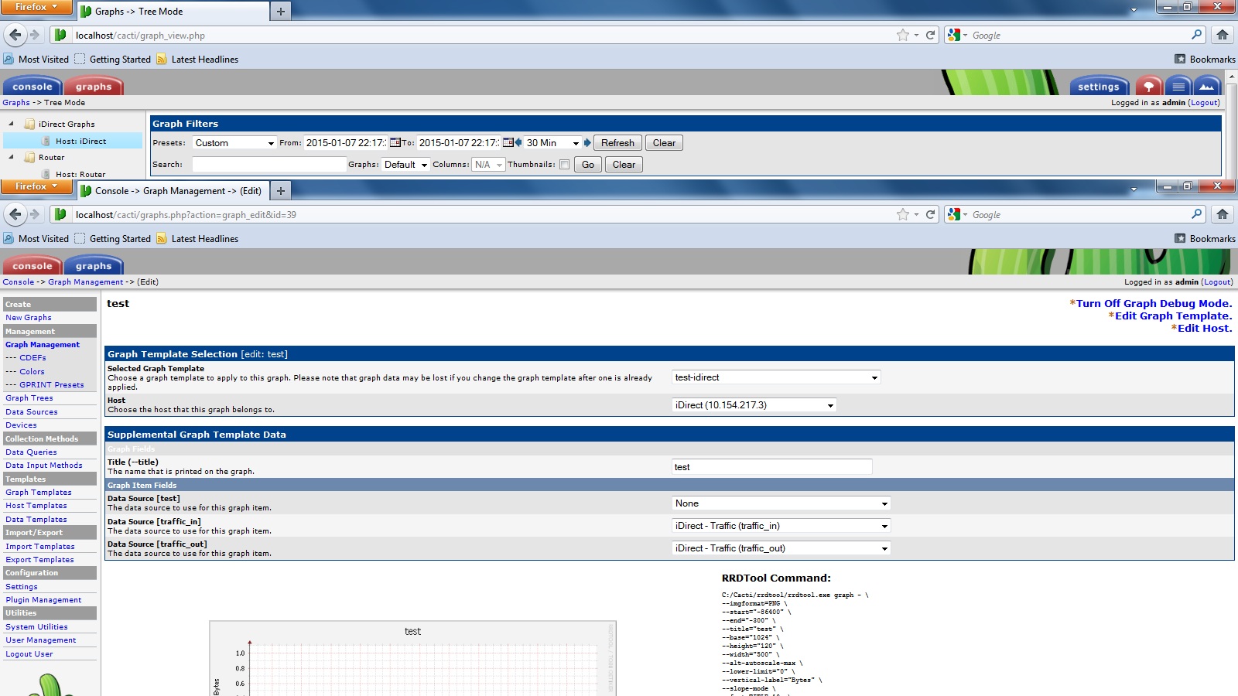Screen dimensions: 1238x696
Task: Shift time span forward with right arrow
Action: [587, 142]
